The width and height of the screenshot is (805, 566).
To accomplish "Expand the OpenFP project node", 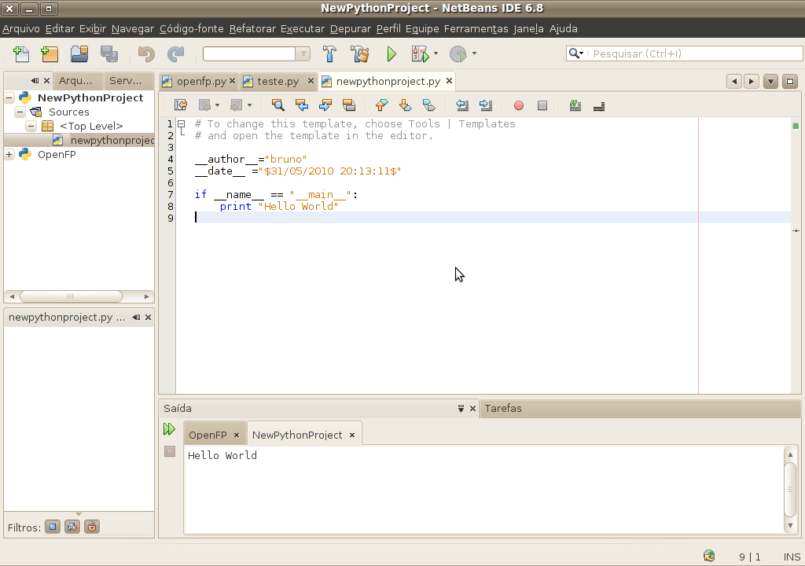I will coord(9,155).
